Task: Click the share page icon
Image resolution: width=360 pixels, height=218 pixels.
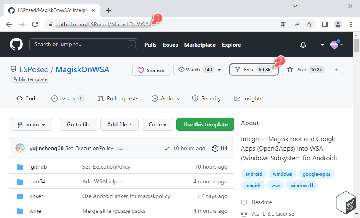Action: pos(296,24)
